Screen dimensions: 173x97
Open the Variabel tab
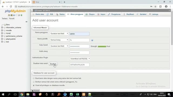[x=141, y=14]
